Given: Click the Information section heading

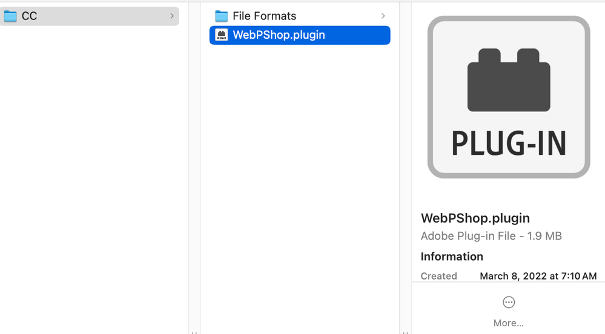Looking at the screenshot, I should pyautogui.click(x=452, y=257).
